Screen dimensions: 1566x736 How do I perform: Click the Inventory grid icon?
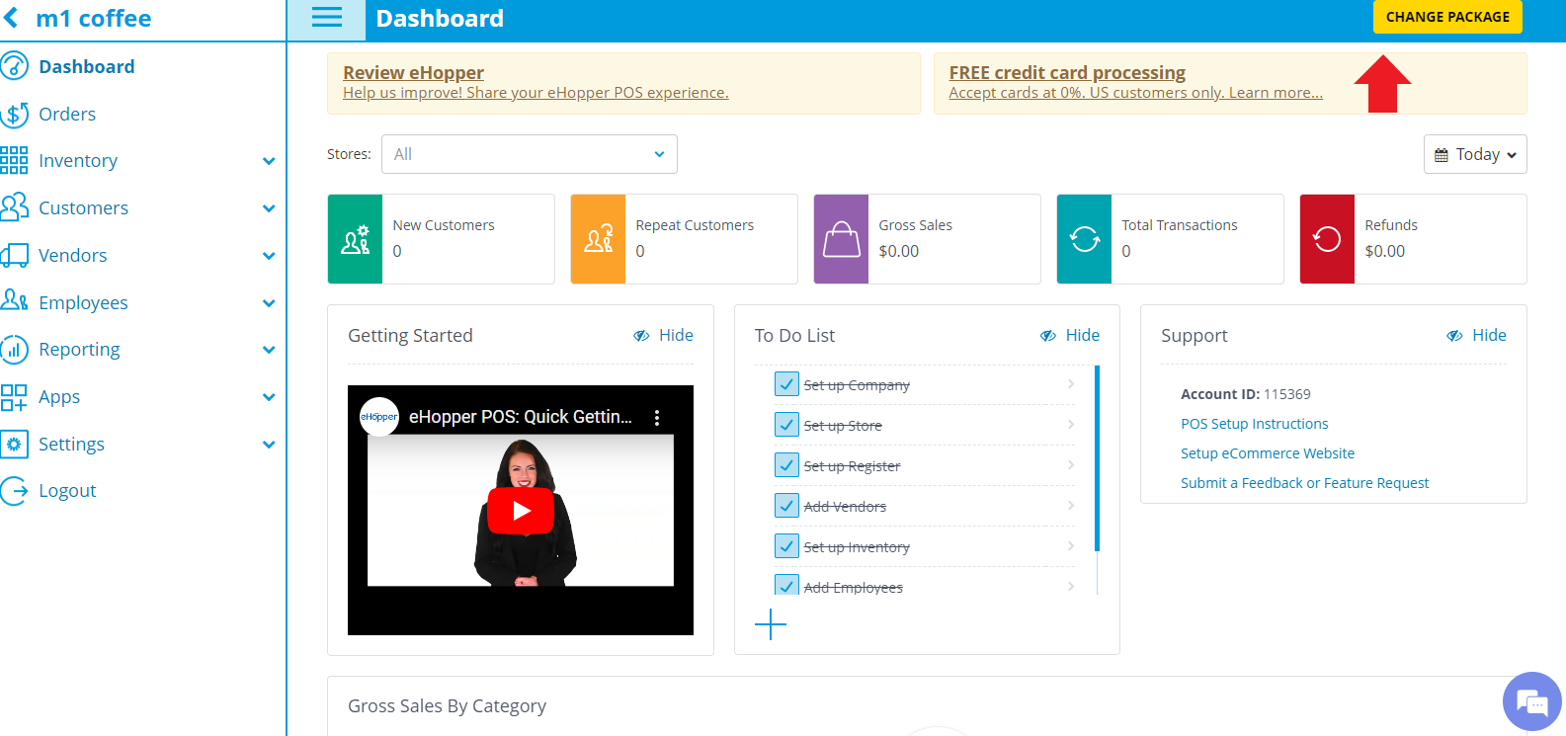(15, 160)
